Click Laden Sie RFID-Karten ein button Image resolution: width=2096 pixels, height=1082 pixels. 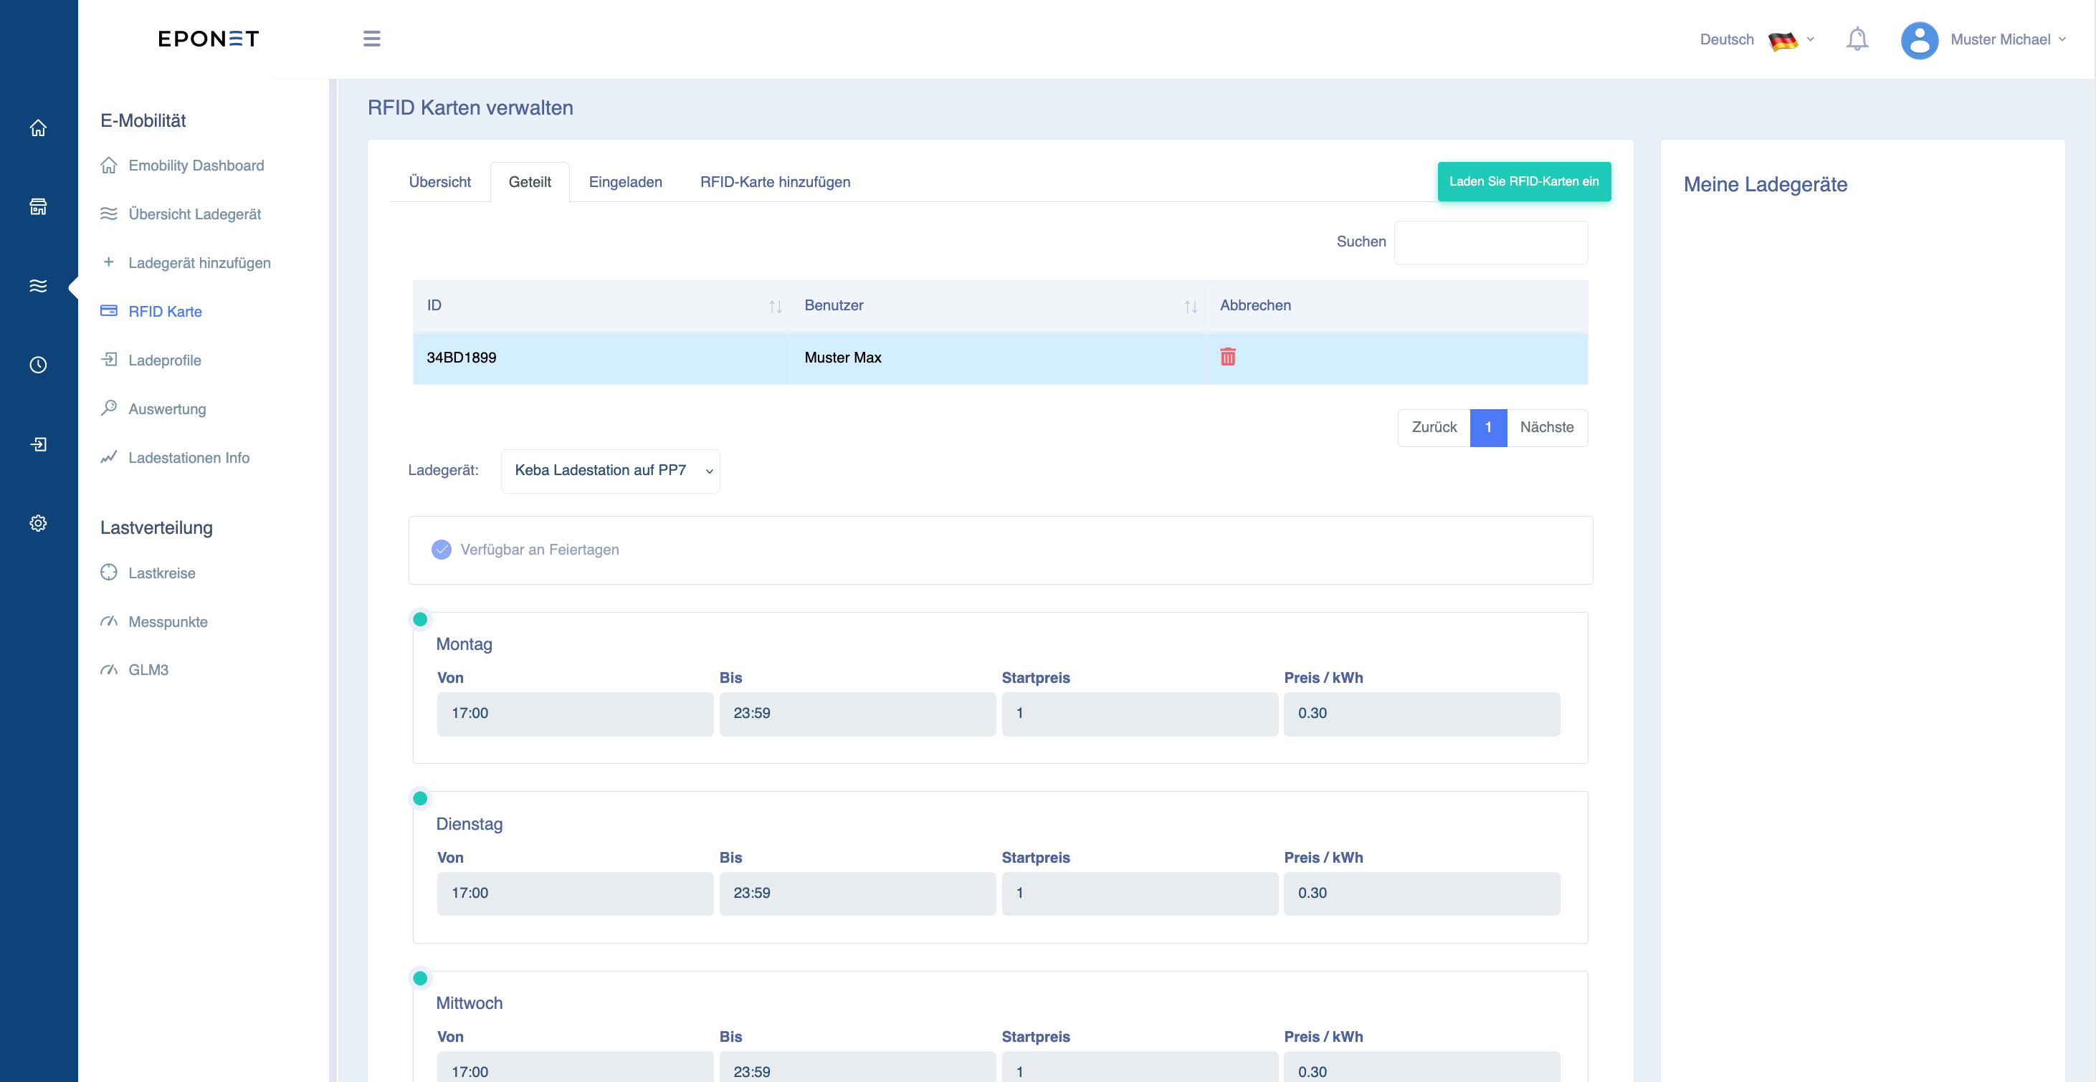click(x=1524, y=181)
